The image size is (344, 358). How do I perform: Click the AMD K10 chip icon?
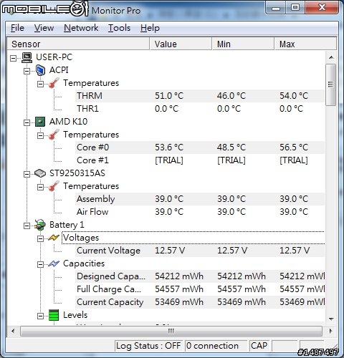(40, 122)
